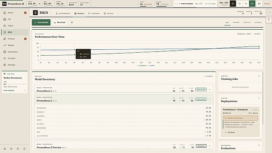Click the Product notification badge
272x153 pixels.
click(25, 39)
